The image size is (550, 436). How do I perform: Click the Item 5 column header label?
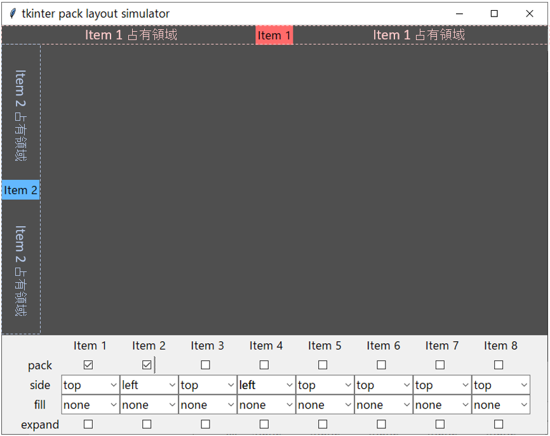pos(325,346)
